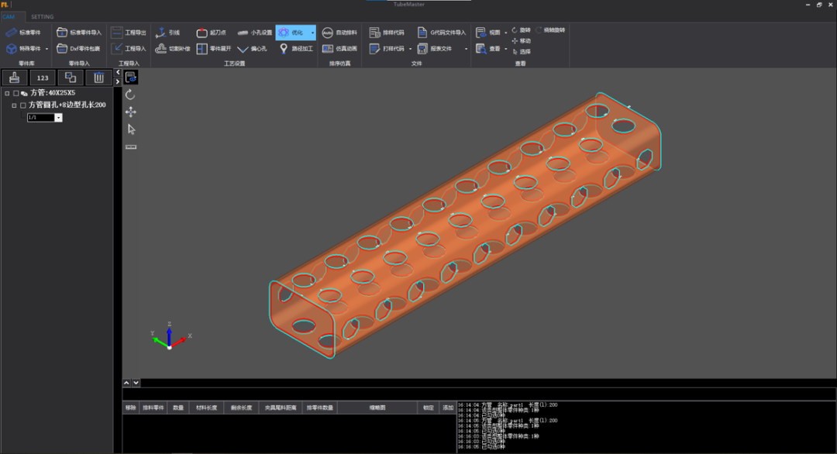Expand the 报表文件 dropdown arrow

[x=466, y=49]
